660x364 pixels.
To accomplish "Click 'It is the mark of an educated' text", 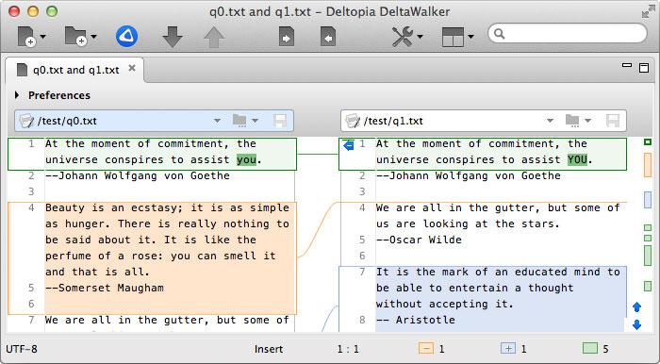I will click(x=471, y=272).
